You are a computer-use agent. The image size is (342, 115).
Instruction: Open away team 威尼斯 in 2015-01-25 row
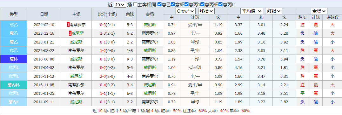click(150, 94)
